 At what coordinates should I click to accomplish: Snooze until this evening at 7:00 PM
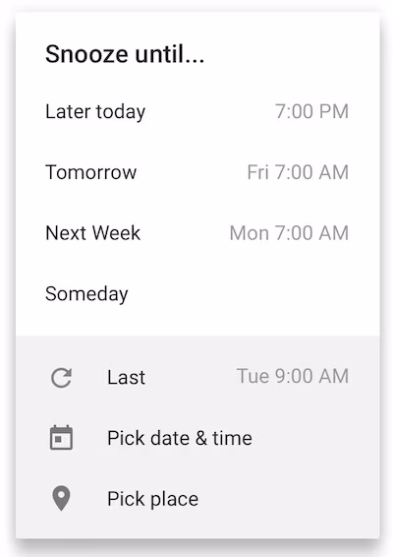[x=197, y=111]
